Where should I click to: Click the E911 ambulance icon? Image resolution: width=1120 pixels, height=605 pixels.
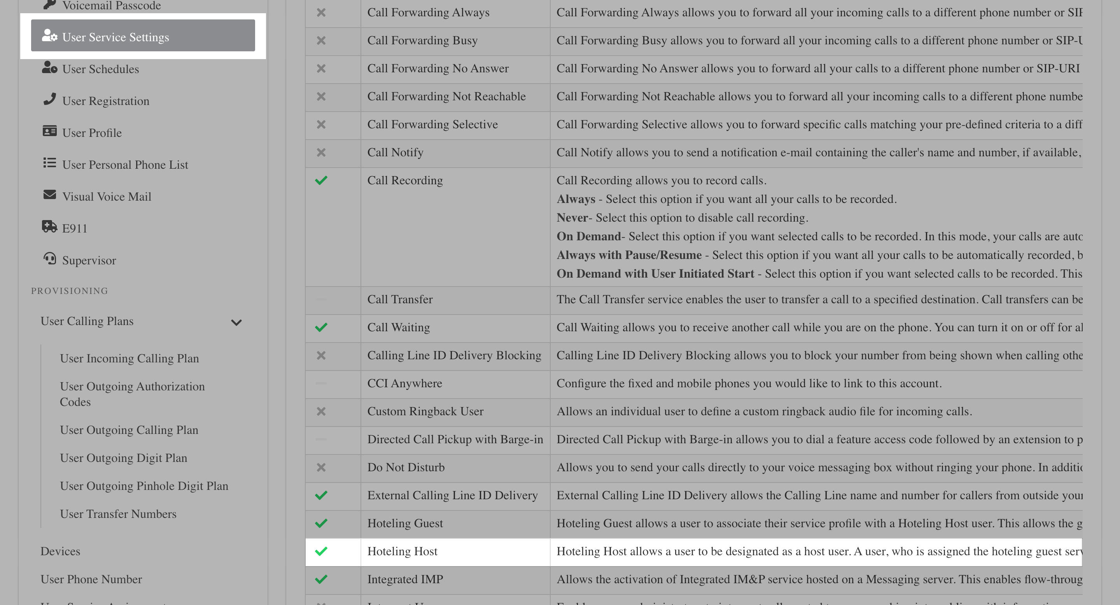click(x=49, y=227)
